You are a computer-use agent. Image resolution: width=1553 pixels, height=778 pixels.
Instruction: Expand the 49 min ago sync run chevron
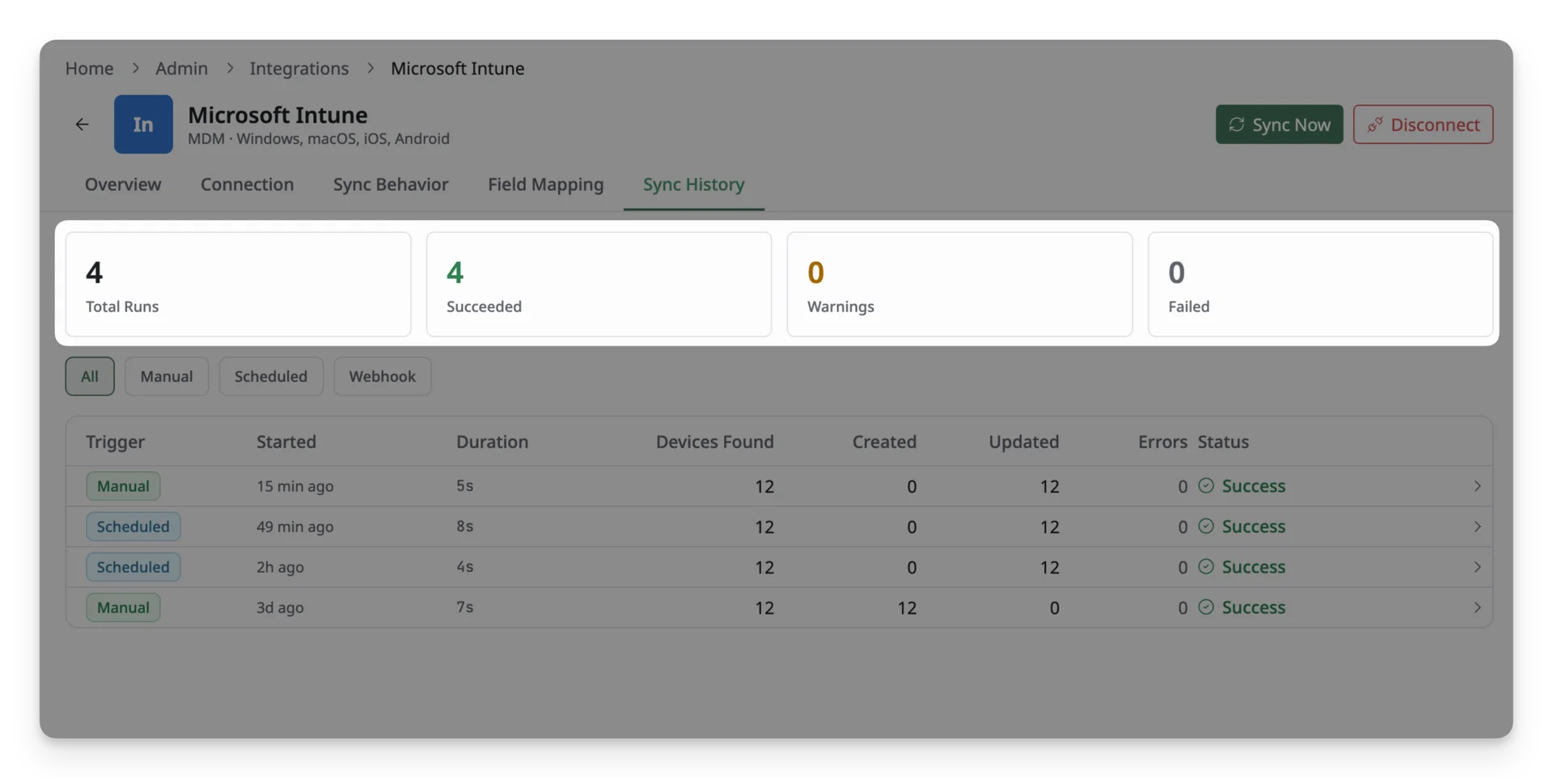click(1477, 526)
